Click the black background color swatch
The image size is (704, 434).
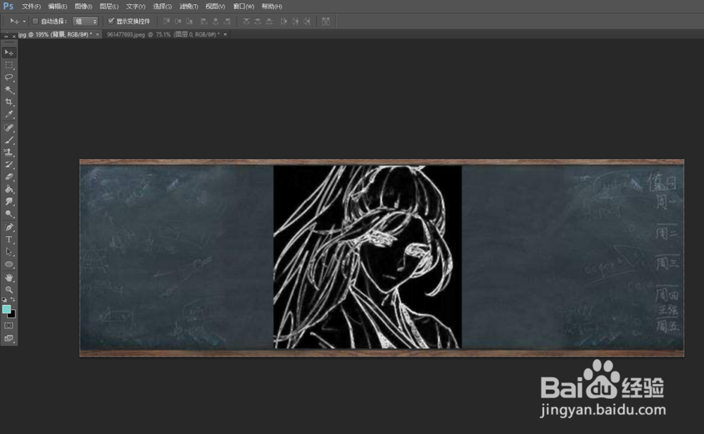click(13, 314)
